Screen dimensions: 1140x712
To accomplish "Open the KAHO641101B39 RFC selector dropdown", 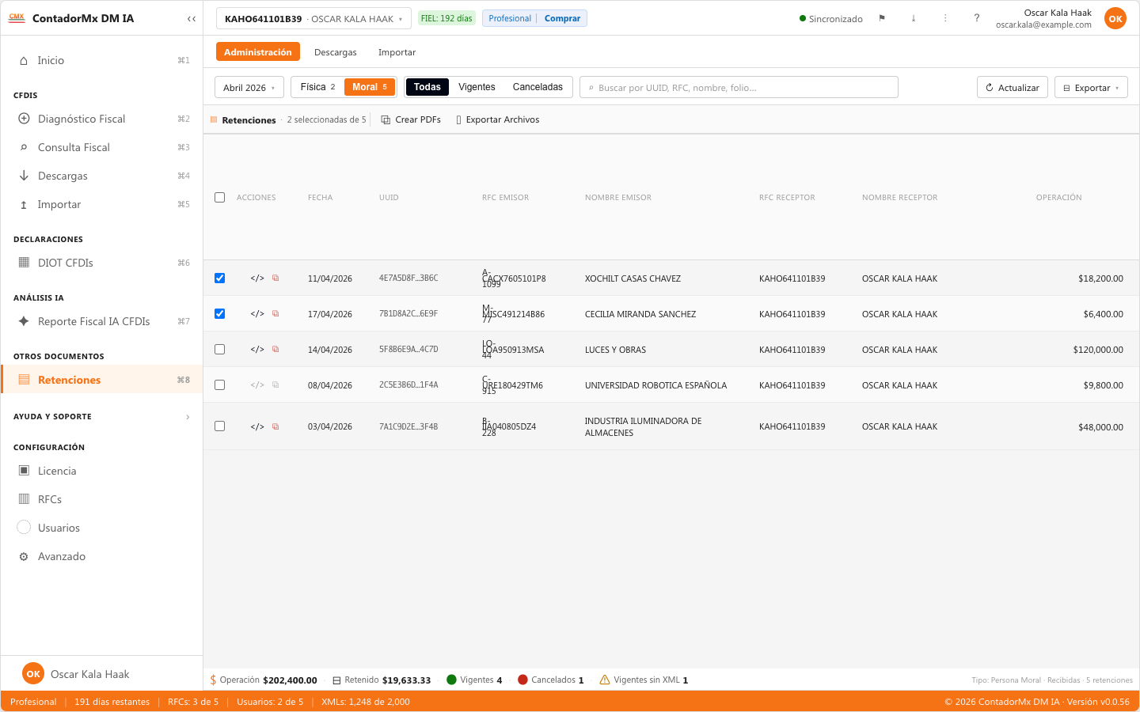I will point(313,18).
